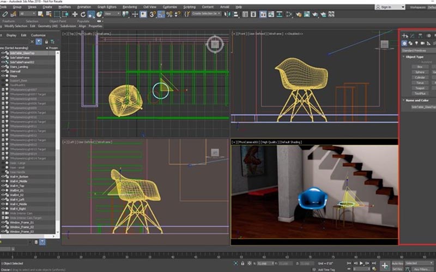Click the Link objects tool icon
436x272 pixels.
point(5,14)
